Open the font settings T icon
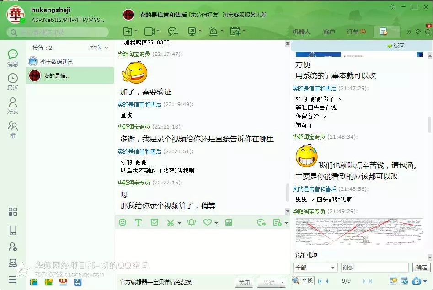 tap(139, 222)
